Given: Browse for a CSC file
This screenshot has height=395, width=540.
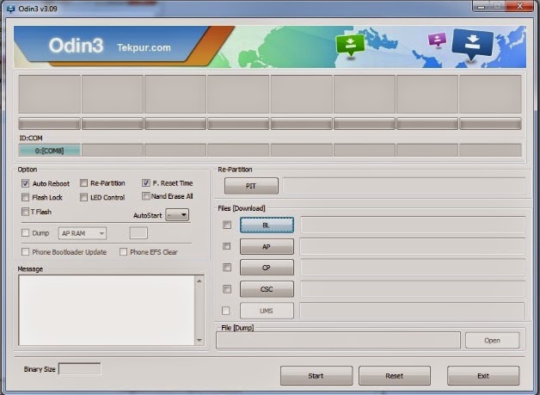Looking at the screenshot, I should 267,289.
